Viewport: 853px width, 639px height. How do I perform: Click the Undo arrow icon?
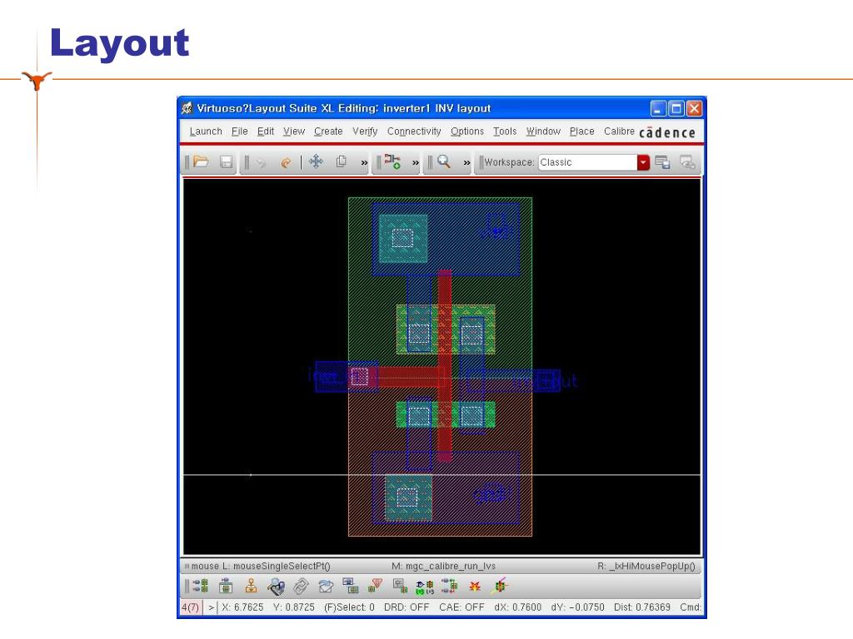pos(262,162)
